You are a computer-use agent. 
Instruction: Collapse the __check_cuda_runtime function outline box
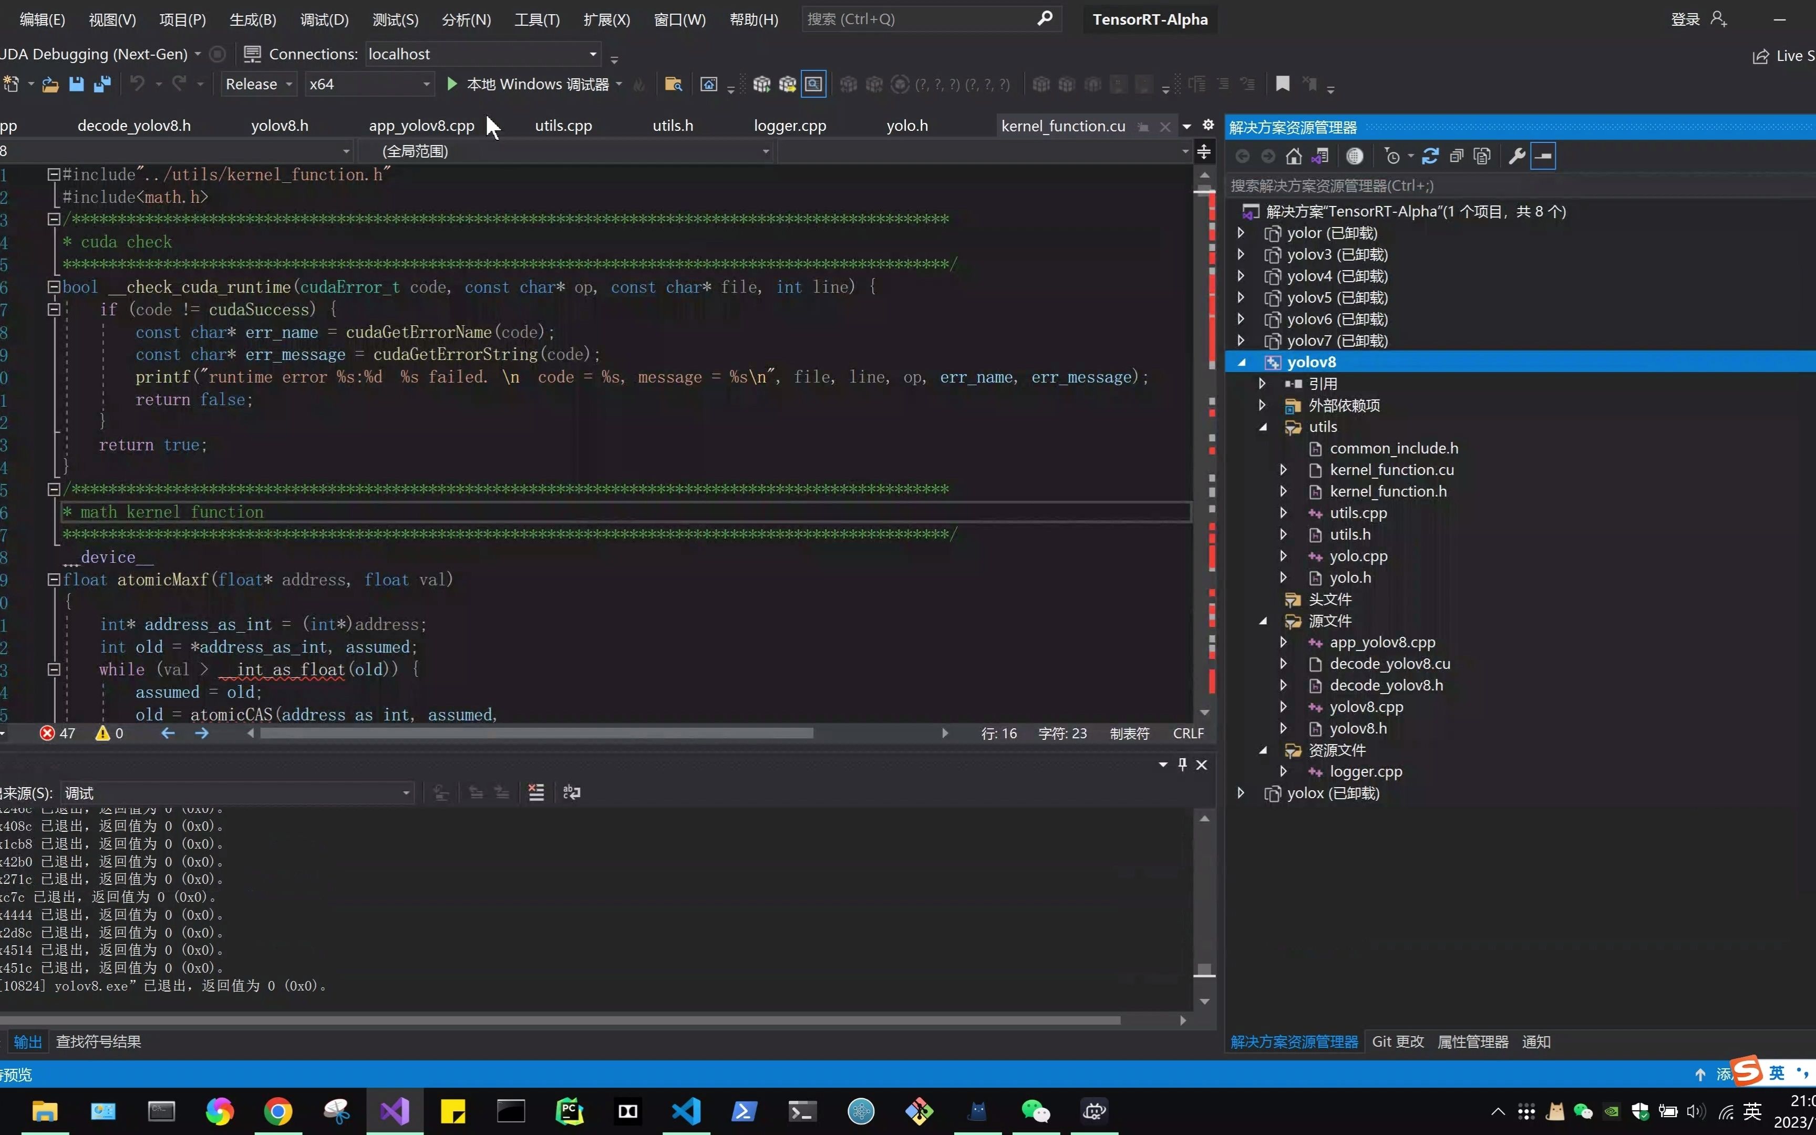click(x=53, y=287)
